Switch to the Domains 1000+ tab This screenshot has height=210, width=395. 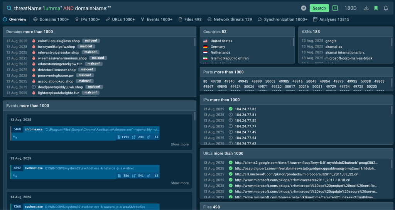click(x=51, y=19)
